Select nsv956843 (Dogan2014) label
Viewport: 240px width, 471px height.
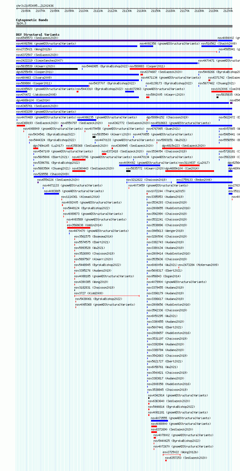point(164,276)
